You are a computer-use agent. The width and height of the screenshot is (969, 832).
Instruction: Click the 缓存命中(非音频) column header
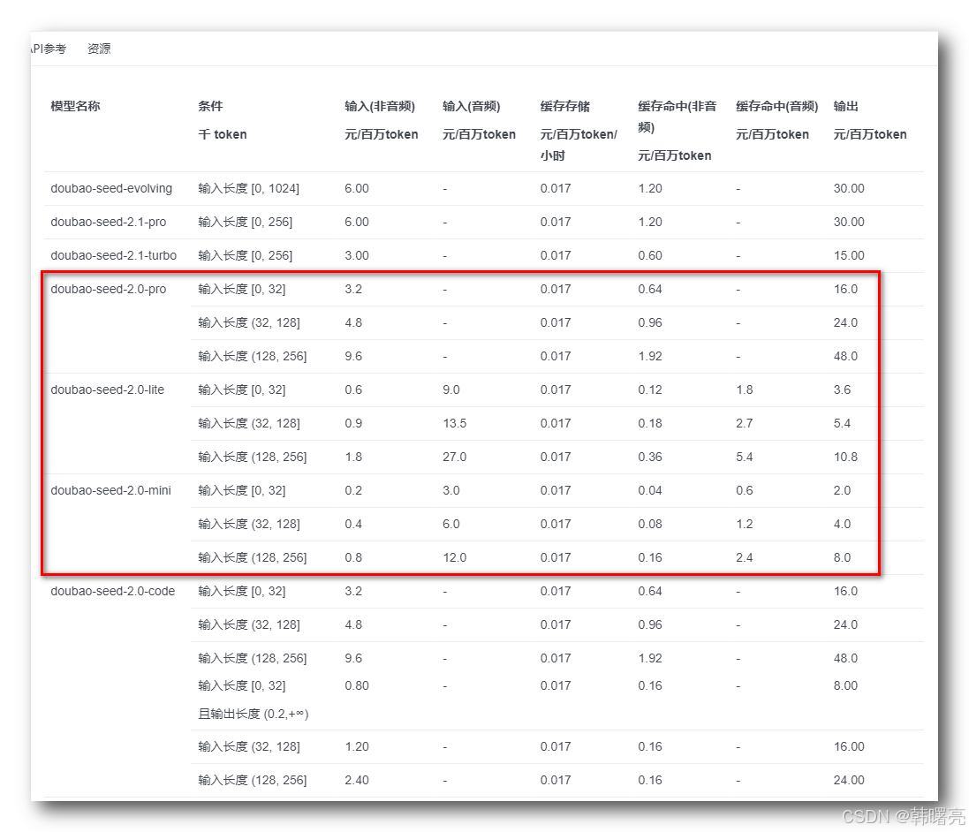[x=678, y=117]
